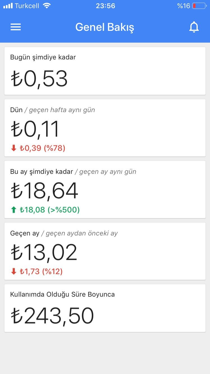Tap the ₺0,53 today earnings amount
This screenshot has height=374, width=210.
coord(39,79)
